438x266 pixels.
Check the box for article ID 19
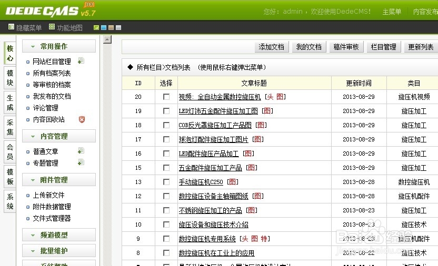[x=166, y=111]
